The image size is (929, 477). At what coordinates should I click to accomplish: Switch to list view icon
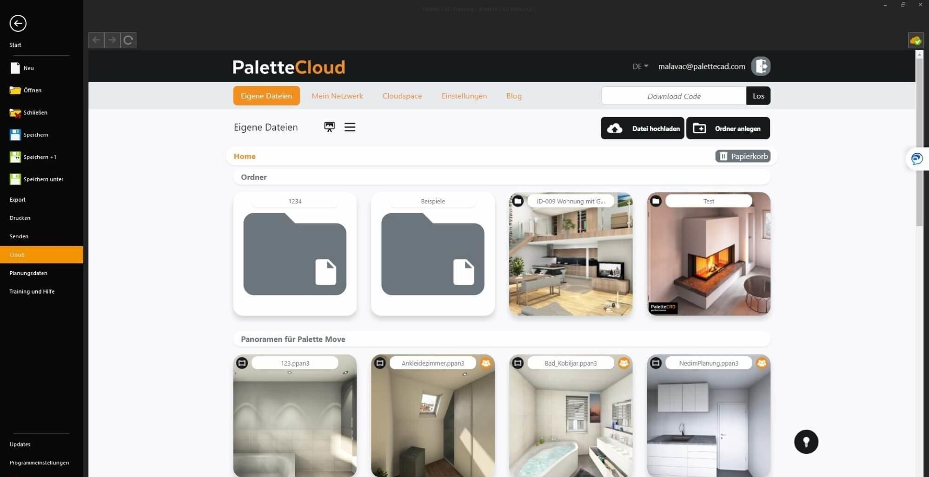(x=350, y=127)
